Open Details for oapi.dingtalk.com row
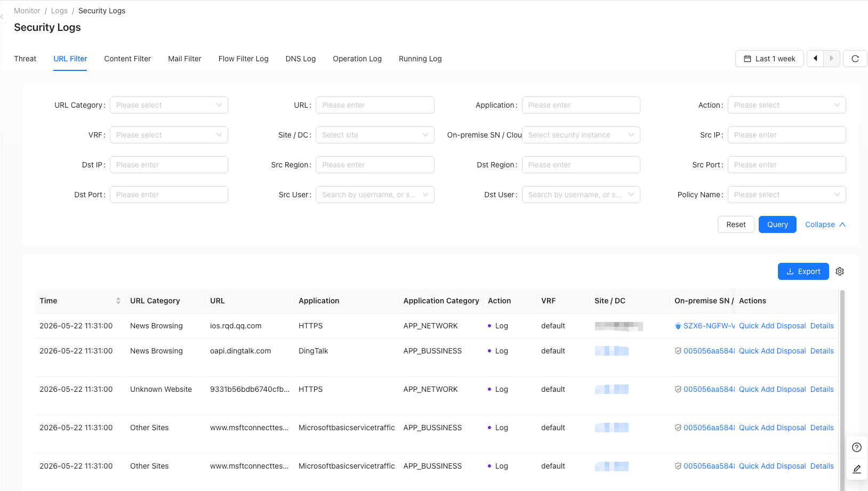The width and height of the screenshot is (868, 491). [x=822, y=351]
